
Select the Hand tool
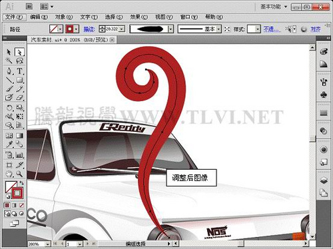tap(9, 174)
